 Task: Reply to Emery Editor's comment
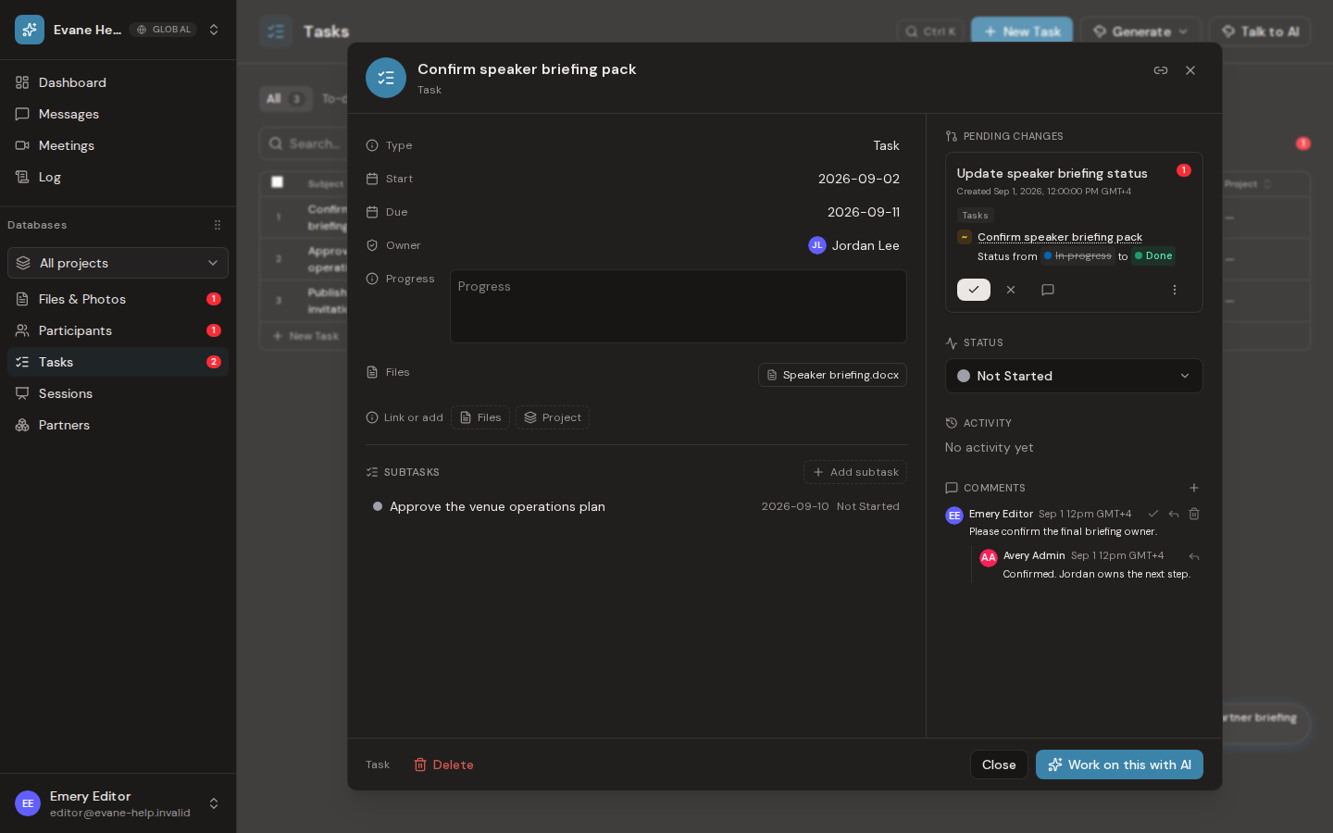tap(1174, 514)
